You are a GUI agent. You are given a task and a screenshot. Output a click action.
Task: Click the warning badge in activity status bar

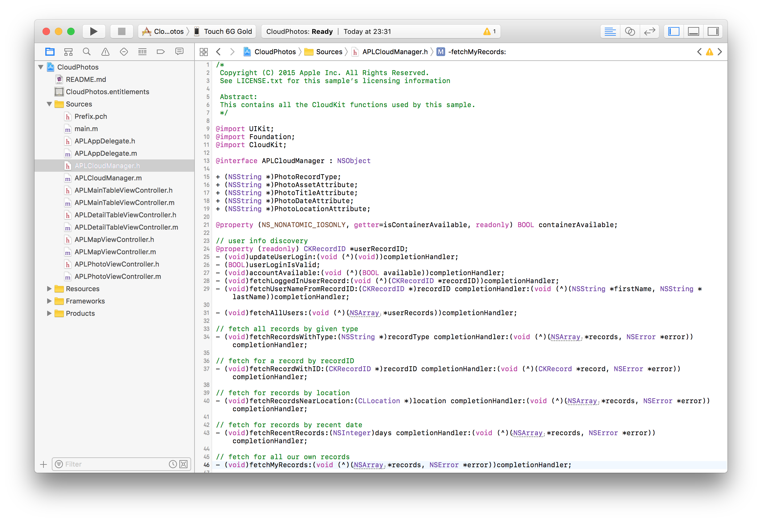(x=490, y=31)
